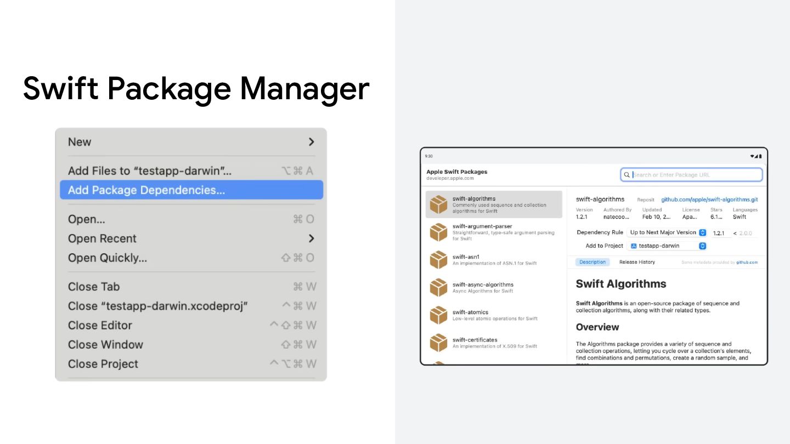790x444 pixels.
Task: Open the Dependency Rule dropdown
Action: point(667,232)
